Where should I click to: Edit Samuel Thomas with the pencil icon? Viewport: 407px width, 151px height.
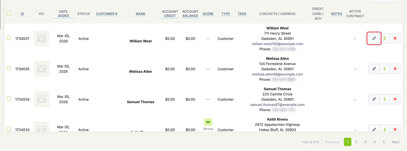pyautogui.click(x=374, y=99)
